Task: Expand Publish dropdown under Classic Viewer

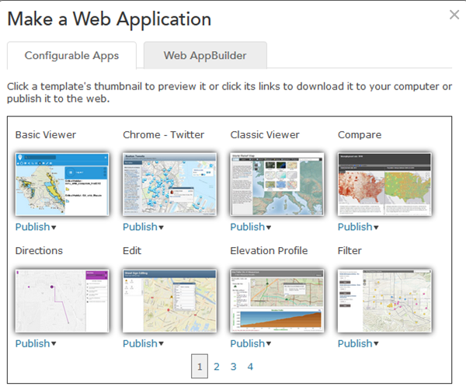Action: (251, 227)
